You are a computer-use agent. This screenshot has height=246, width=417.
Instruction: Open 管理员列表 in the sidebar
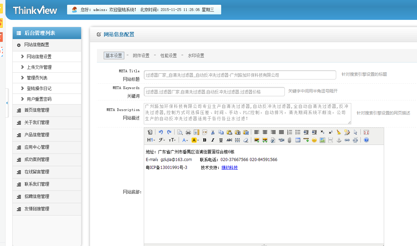[37, 78]
